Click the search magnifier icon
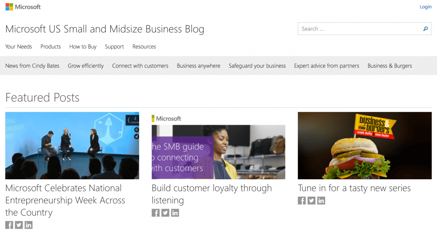The width and height of the screenshot is (437, 248). (x=425, y=29)
